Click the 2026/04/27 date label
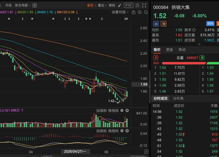The height and width of the screenshot is (157, 219). tap(75, 152)
